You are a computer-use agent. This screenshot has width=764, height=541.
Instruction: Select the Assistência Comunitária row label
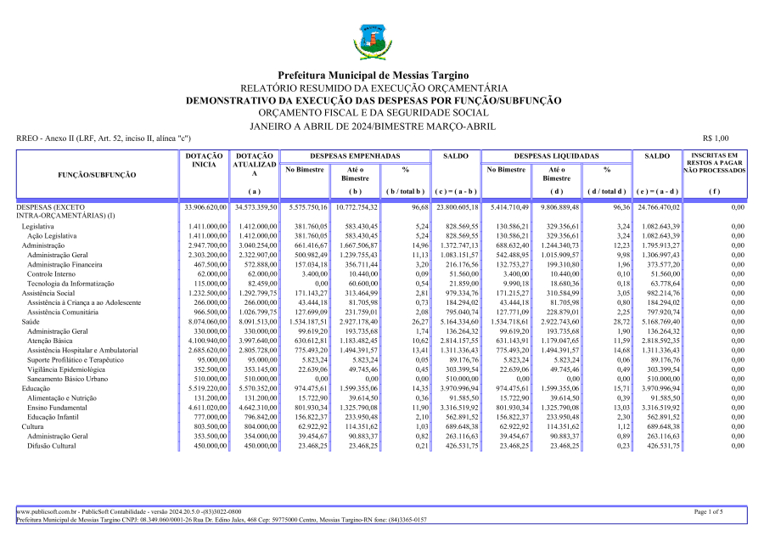[71, 313]
